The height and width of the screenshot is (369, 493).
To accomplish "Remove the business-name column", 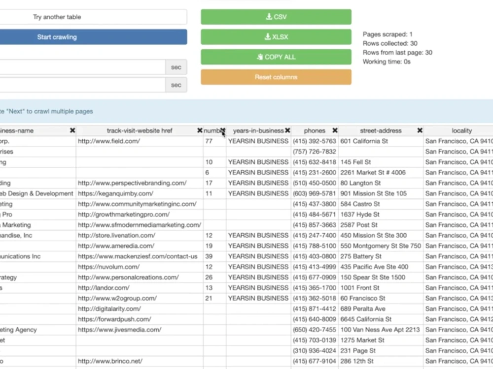I will coord(72,130).
